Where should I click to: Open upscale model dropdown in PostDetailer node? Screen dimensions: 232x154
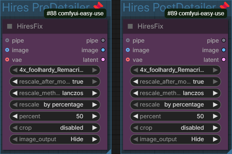(175, 70)
